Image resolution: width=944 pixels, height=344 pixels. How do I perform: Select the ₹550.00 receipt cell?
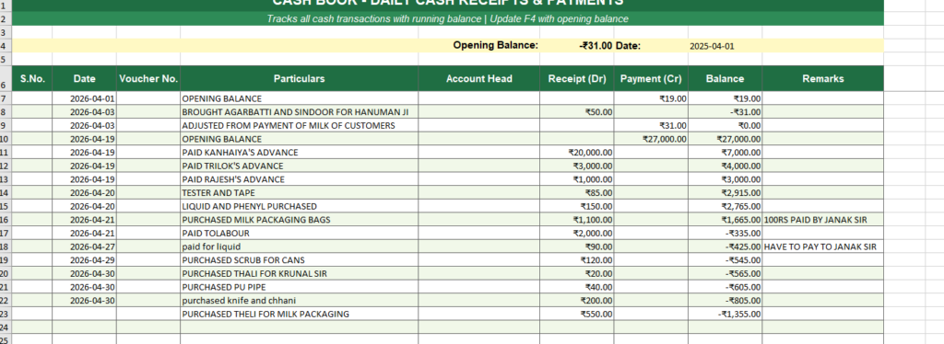pos(577,314)
